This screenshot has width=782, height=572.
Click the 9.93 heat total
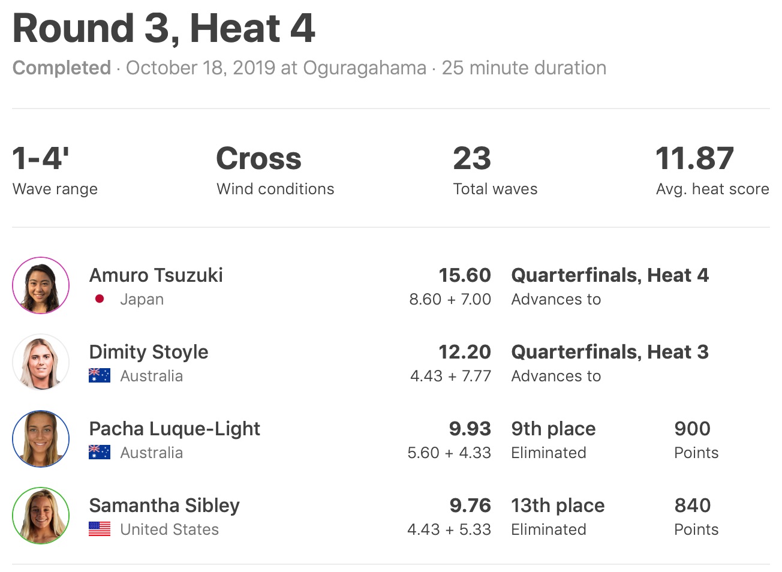470,429
